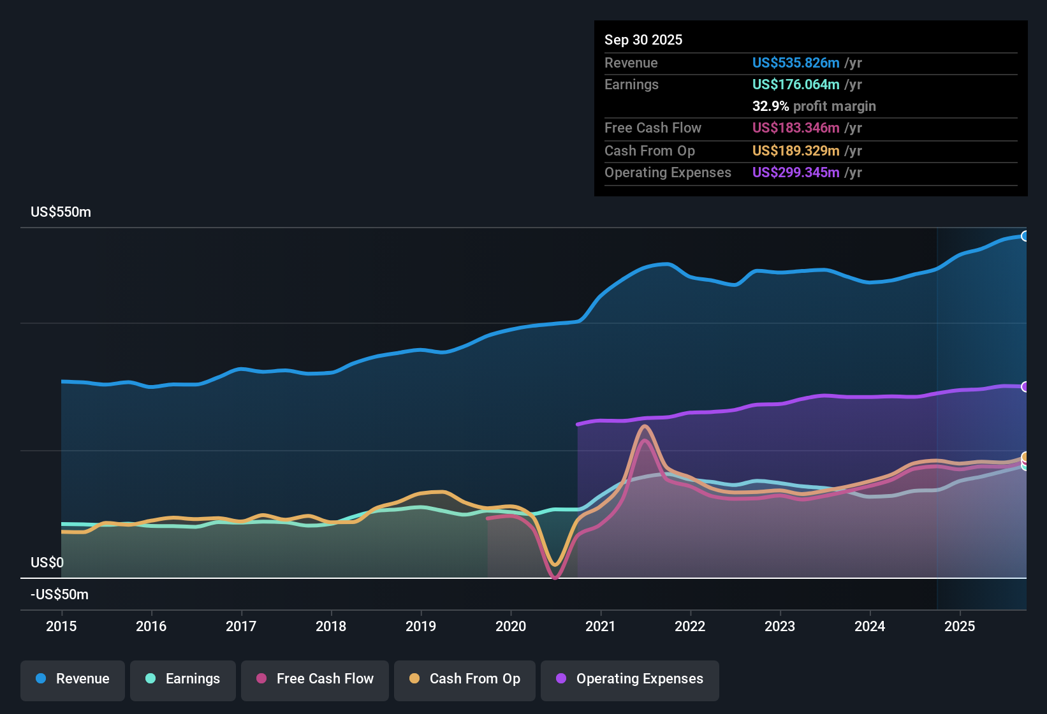The image size is (1047, 714).
Task: Click the Sep 30 2025 tooltip header
Action: 643,40
